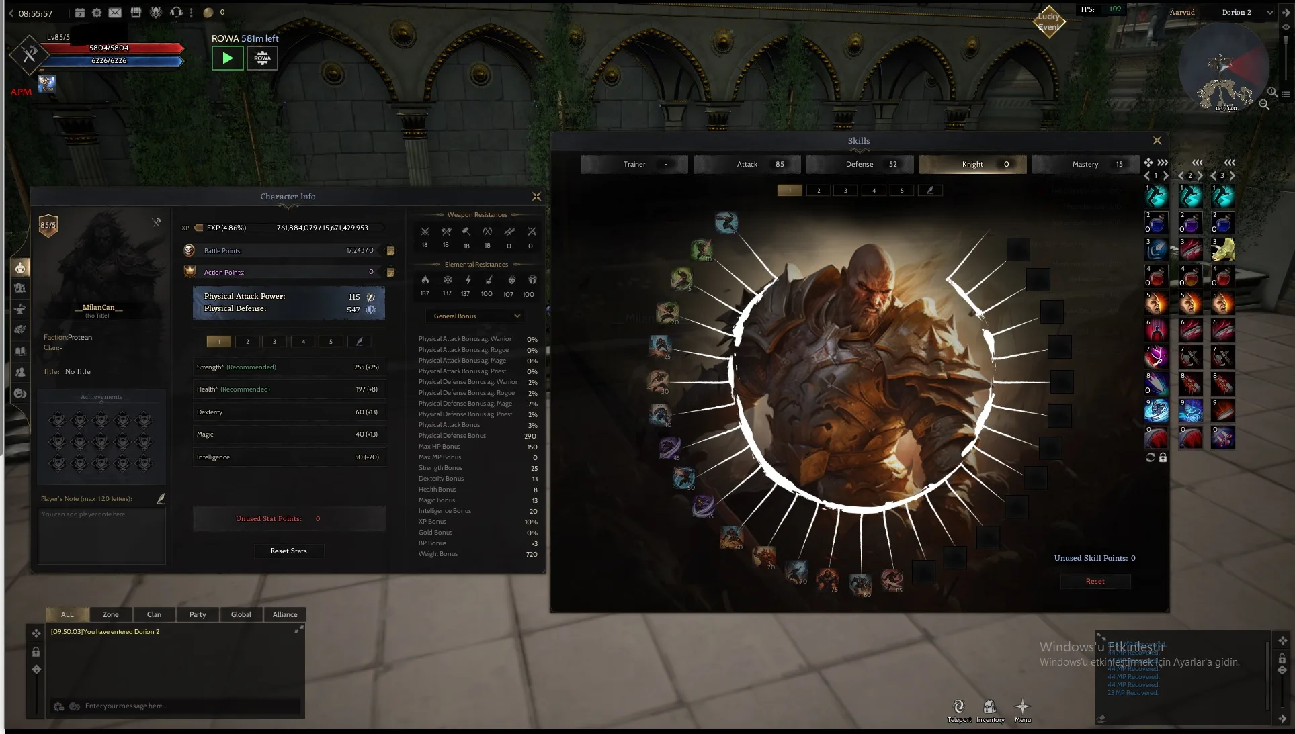Switch chat to the Clan tab

pyautogui.click(x=154, y=614)
